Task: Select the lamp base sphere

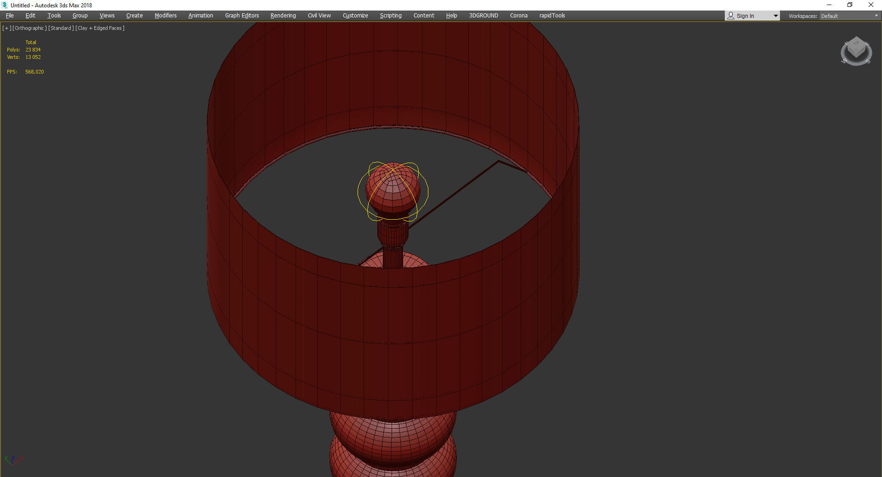Action: point(393,441)
